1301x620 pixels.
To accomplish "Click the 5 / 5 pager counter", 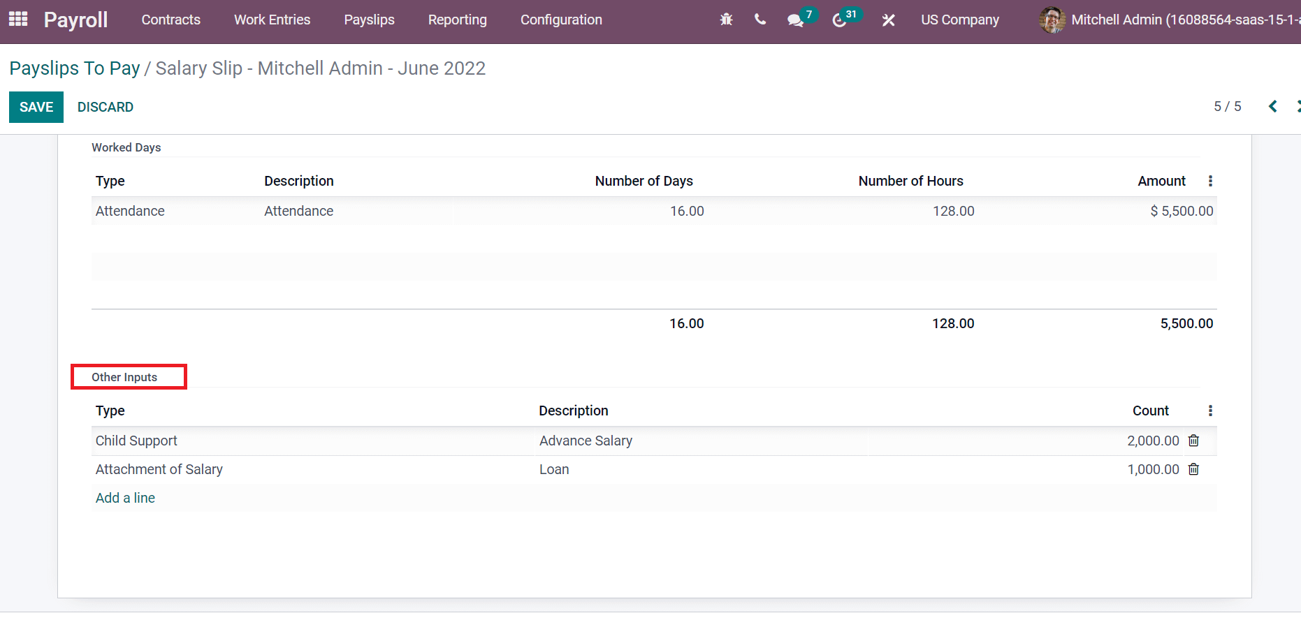I will click(1228, 106).
